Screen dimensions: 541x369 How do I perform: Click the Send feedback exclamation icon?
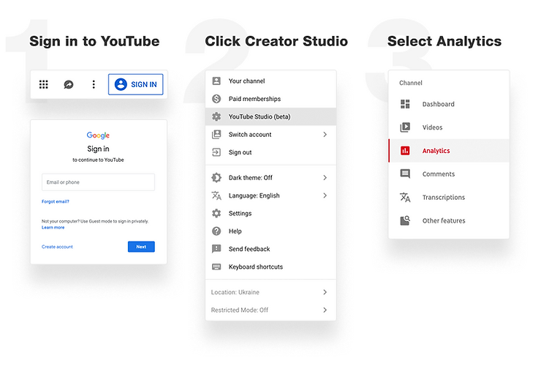[216, 249]
